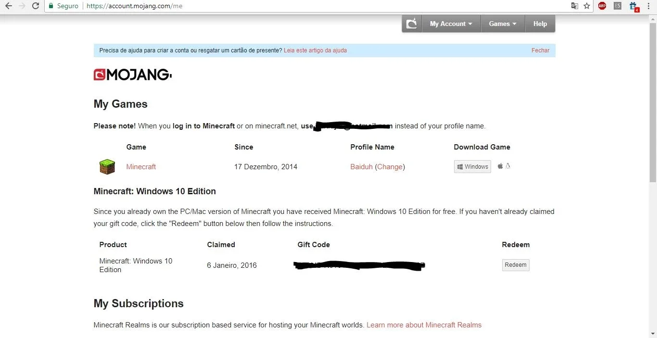Image resolution: width=657 pixels, height=338 pixels.
Task: Bookmark this page with the star icon
Action: (x=587, y=6)
